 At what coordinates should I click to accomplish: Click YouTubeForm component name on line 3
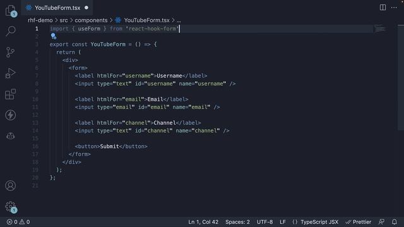coord(108,44)
